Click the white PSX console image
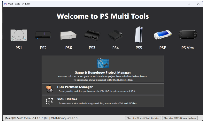 [x=68, y=36]
